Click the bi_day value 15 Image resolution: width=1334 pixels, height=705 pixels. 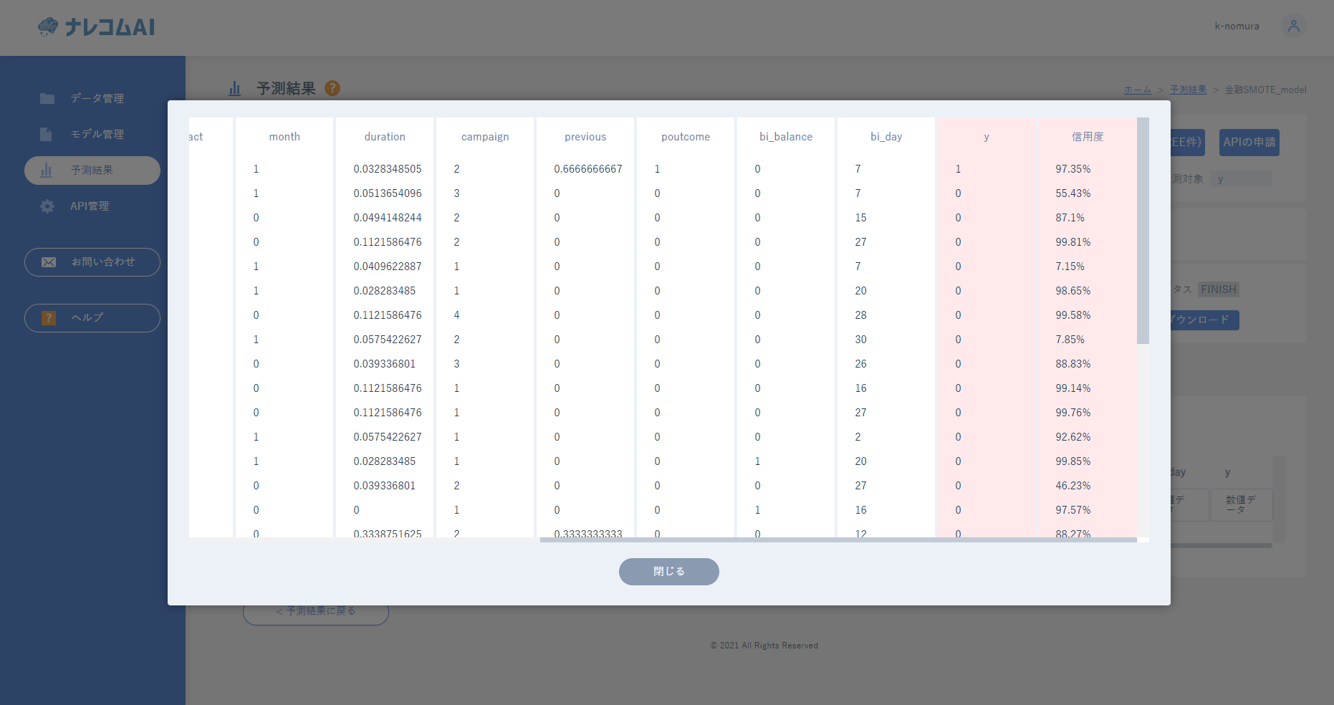pos(860,218)
